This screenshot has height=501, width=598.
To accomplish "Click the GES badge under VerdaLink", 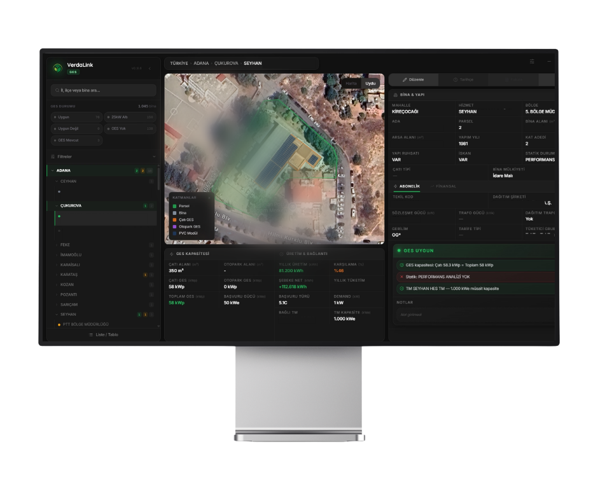I will coord(73,72).
